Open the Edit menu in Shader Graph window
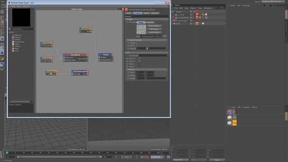The image size is (288, 162). click(13, 6)
